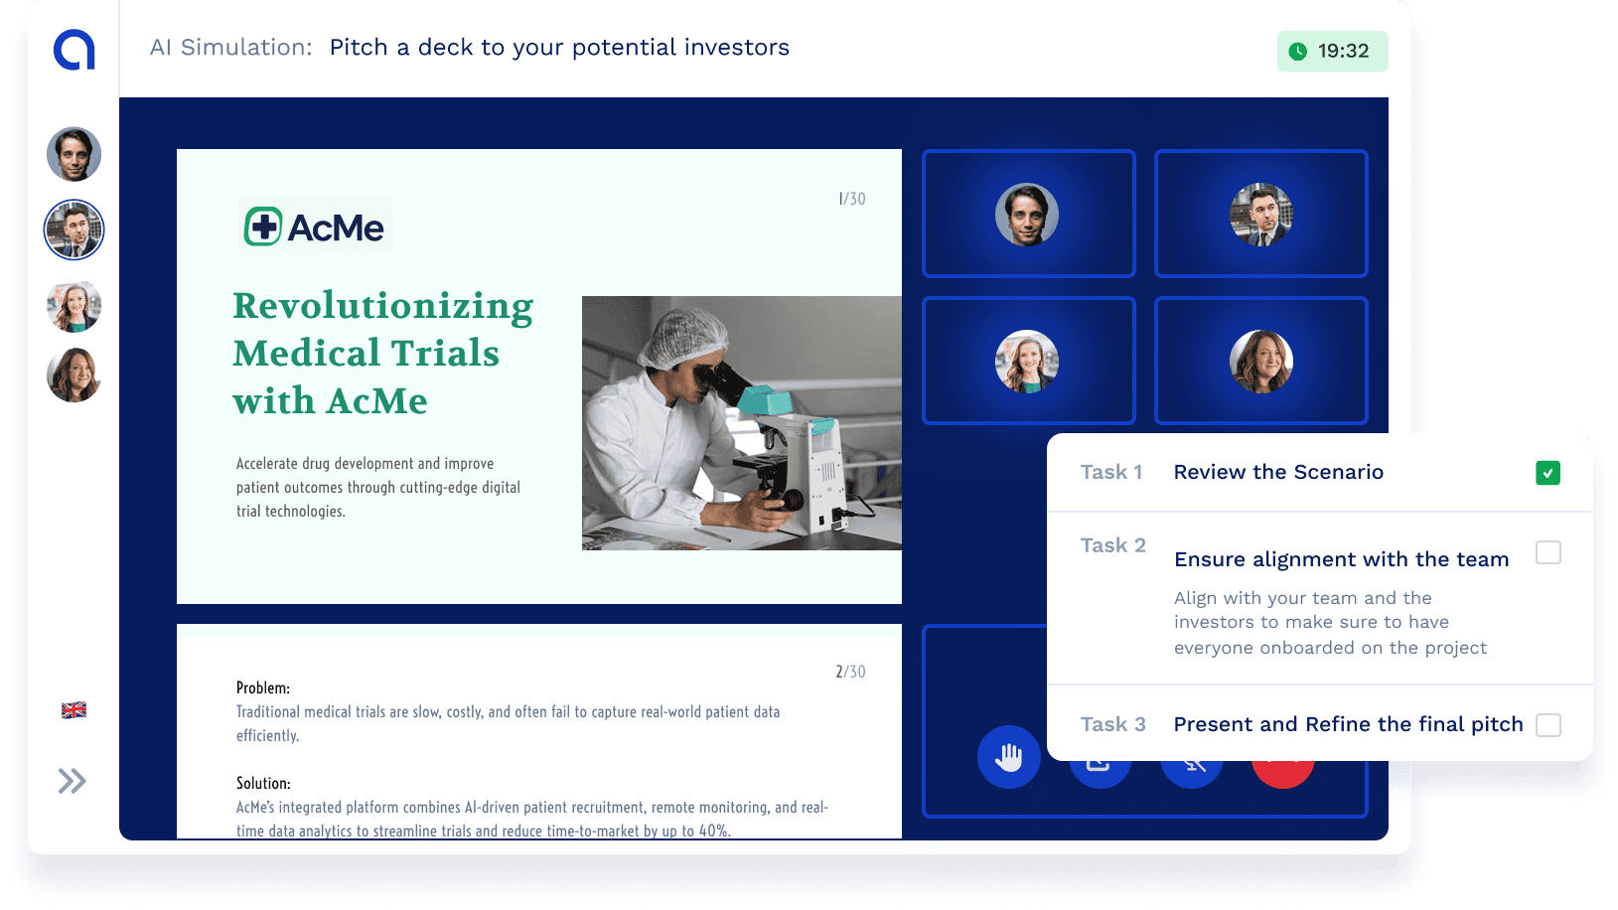The height and width of the screenshot is (910, 1618).
Task: Click the third sidebar avatar of the blonde woman
Action: pos(74,306)
